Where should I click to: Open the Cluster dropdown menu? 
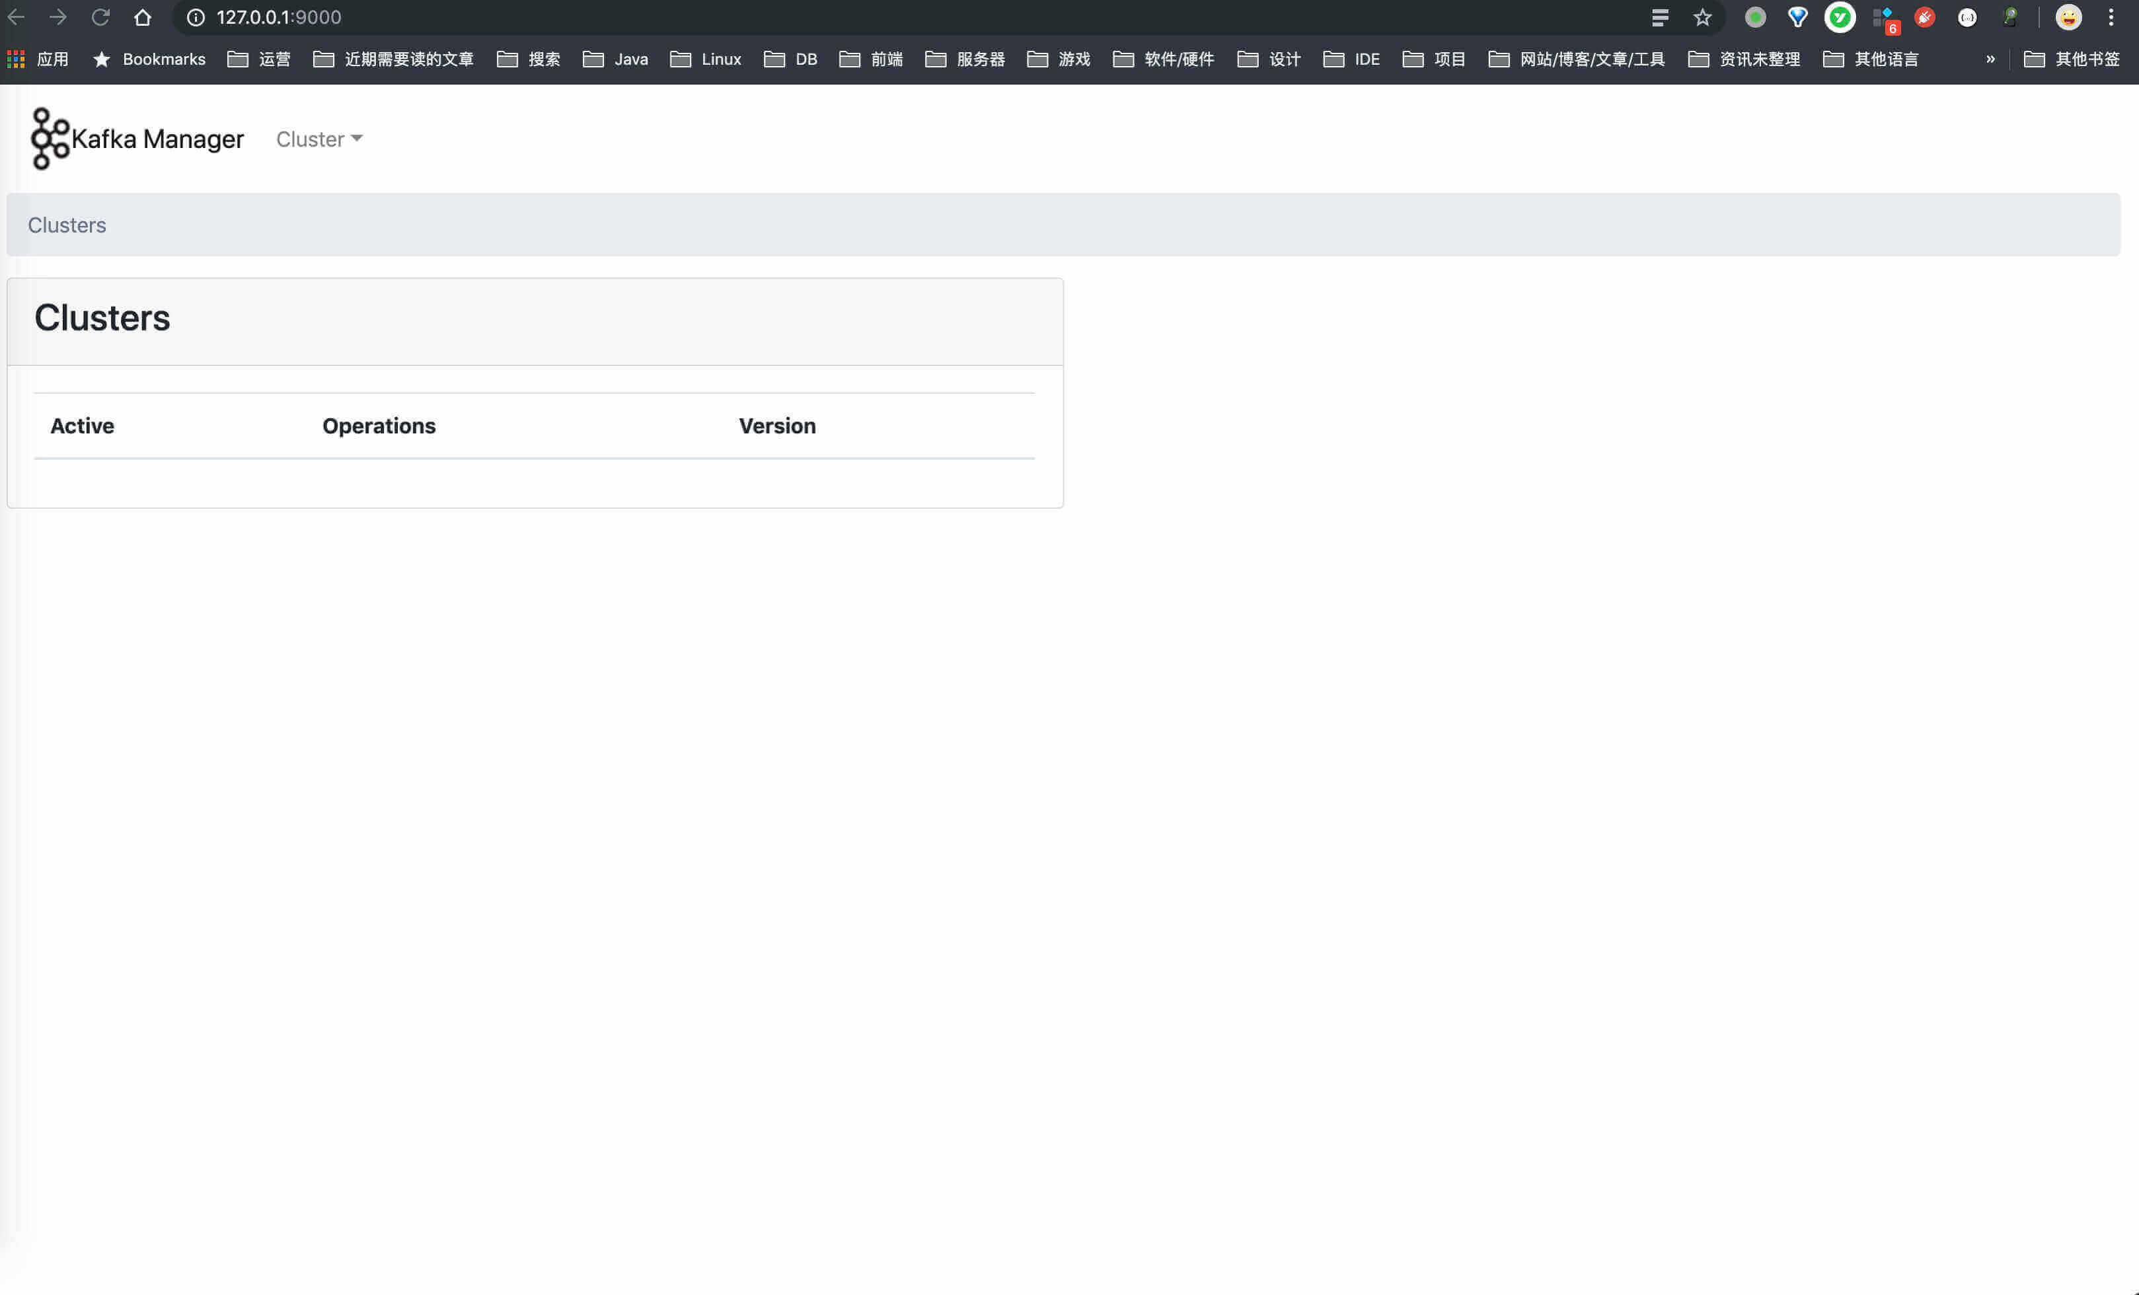[x=319, y=138]
